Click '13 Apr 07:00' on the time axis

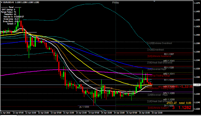(x=56, y=113)
